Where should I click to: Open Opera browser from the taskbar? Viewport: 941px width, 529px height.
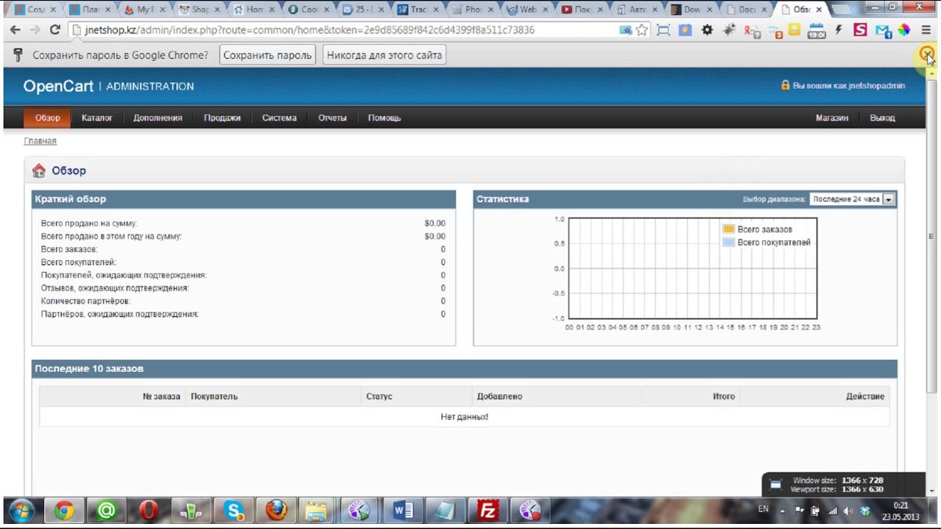point(149,510)
